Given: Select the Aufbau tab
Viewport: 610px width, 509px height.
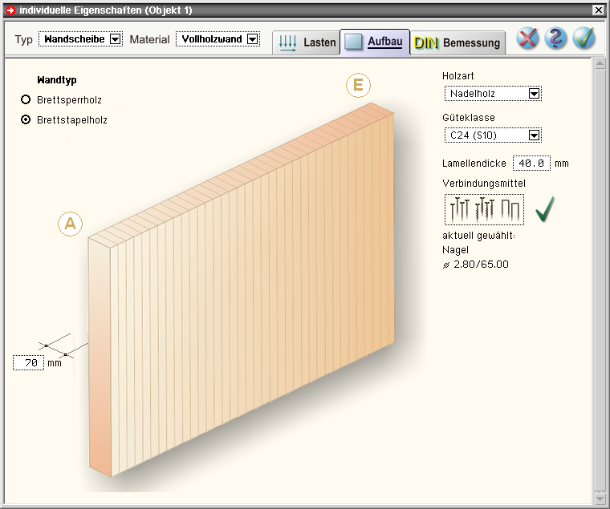Looking at the screenshot, I should coord(375,42).
